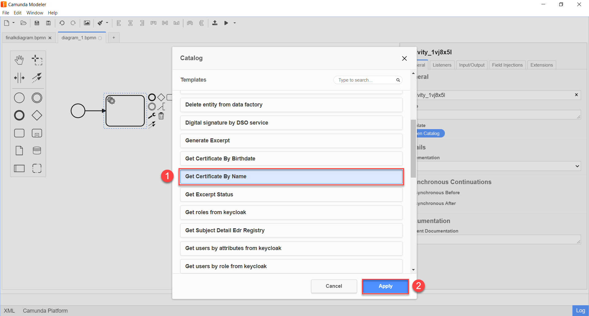Screen dimensions: 589x316
Task: Create a pool/participant from palette
Action: [x=19, y=168]
